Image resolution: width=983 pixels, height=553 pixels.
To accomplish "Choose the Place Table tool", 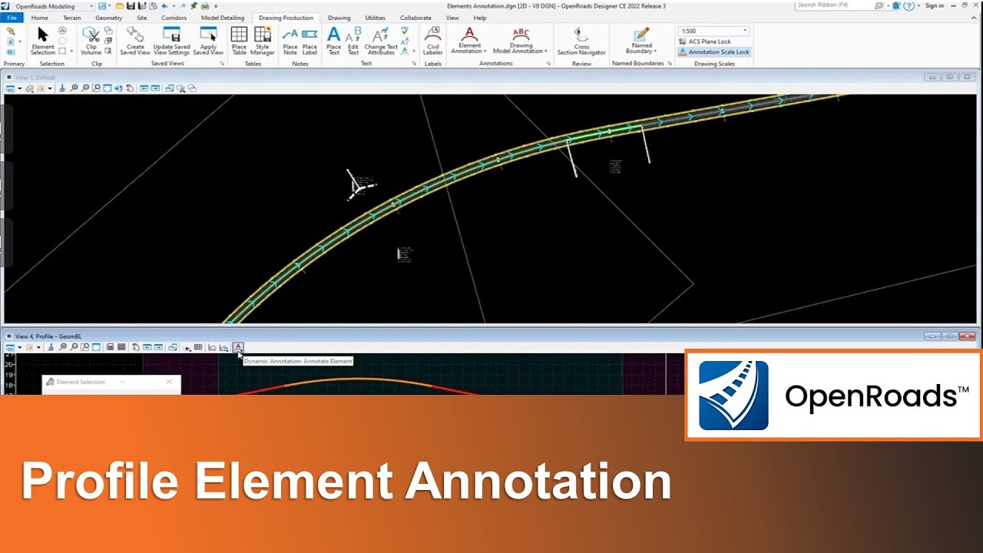I will (x=240, y=41).
